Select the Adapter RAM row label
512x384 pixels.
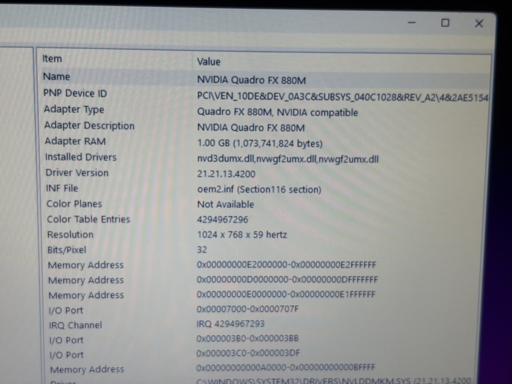[75, 141]
